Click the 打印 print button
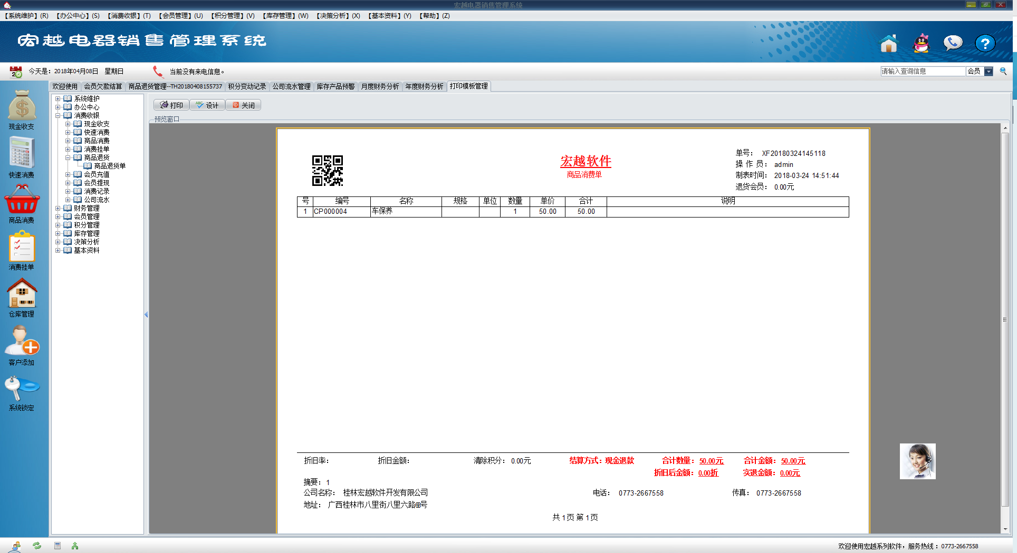 [171, 105]
